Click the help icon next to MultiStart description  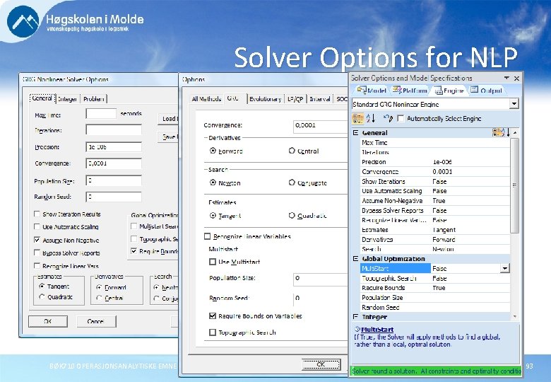(357, 329)
